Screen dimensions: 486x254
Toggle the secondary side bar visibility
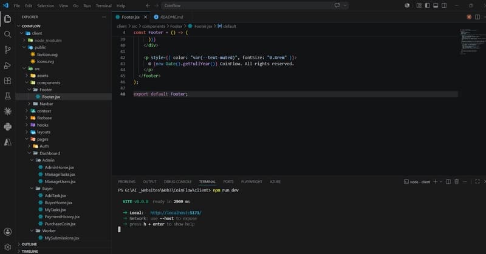point(444,5)
